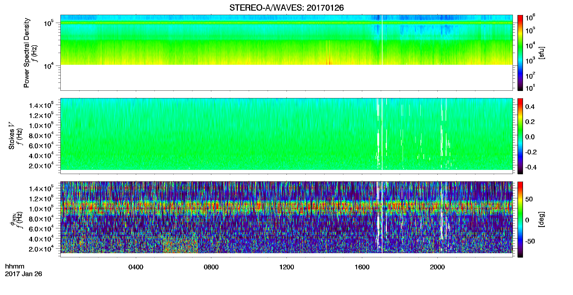
Task: Click the Stokes V spectrogram panel
Action: point(286,136)
